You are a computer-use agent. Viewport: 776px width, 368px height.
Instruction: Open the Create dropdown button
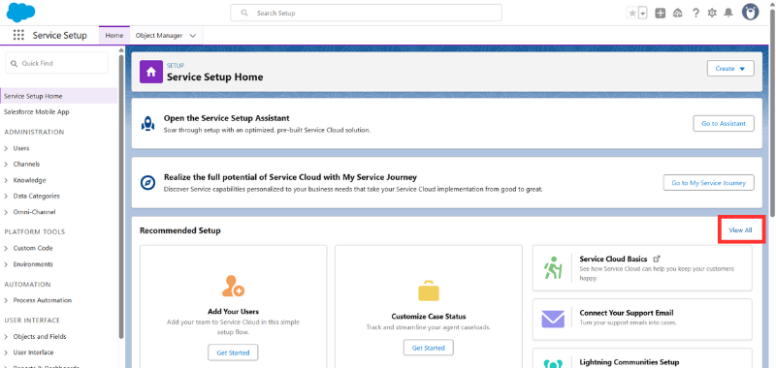730,69
